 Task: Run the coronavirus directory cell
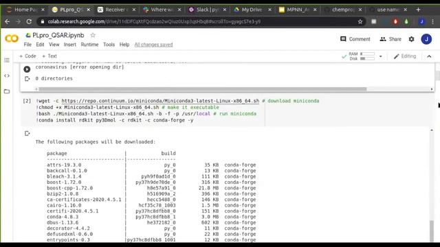pos(27,69)
